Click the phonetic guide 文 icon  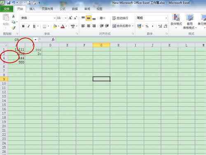tap(73, 26)
